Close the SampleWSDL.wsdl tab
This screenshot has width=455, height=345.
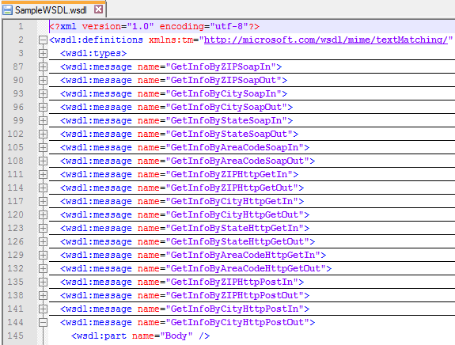[98, 9]
